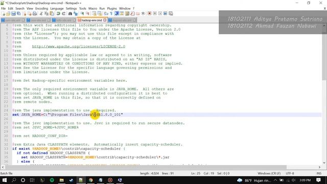
Task: Click the Stop Recording macro icon
Action: tap(155, 14)
